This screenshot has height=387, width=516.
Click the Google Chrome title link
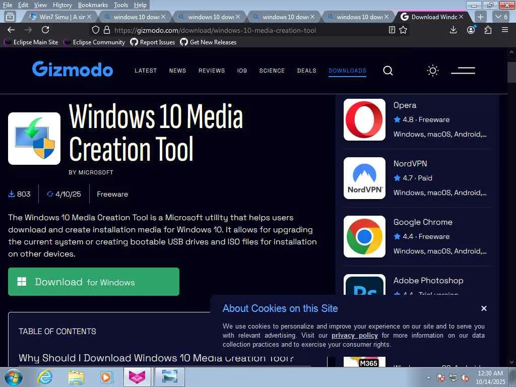[x=423, y=222]
